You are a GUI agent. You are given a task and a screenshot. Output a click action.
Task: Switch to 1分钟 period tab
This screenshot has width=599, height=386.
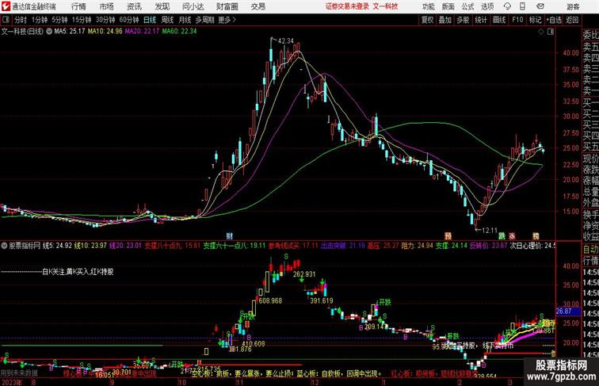40,20
